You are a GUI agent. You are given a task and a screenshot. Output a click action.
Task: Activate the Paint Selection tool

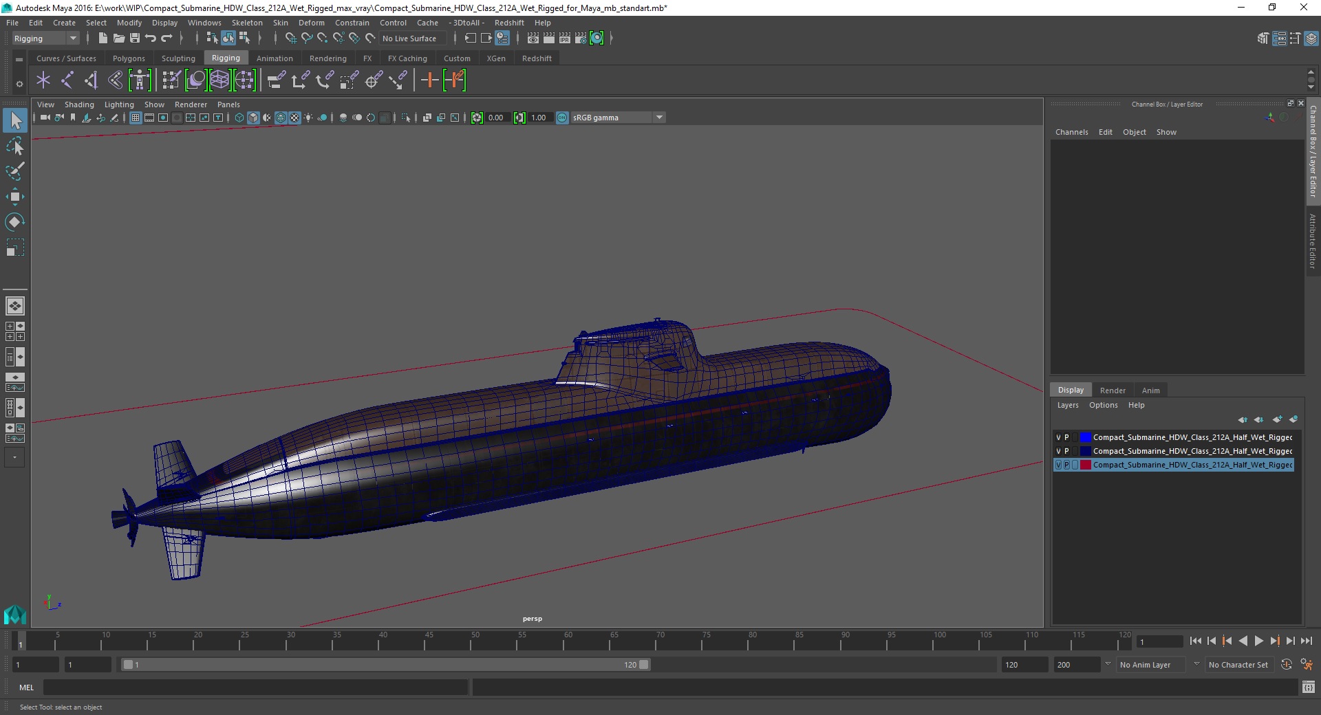pyautogui.click(x=14, y=171)
